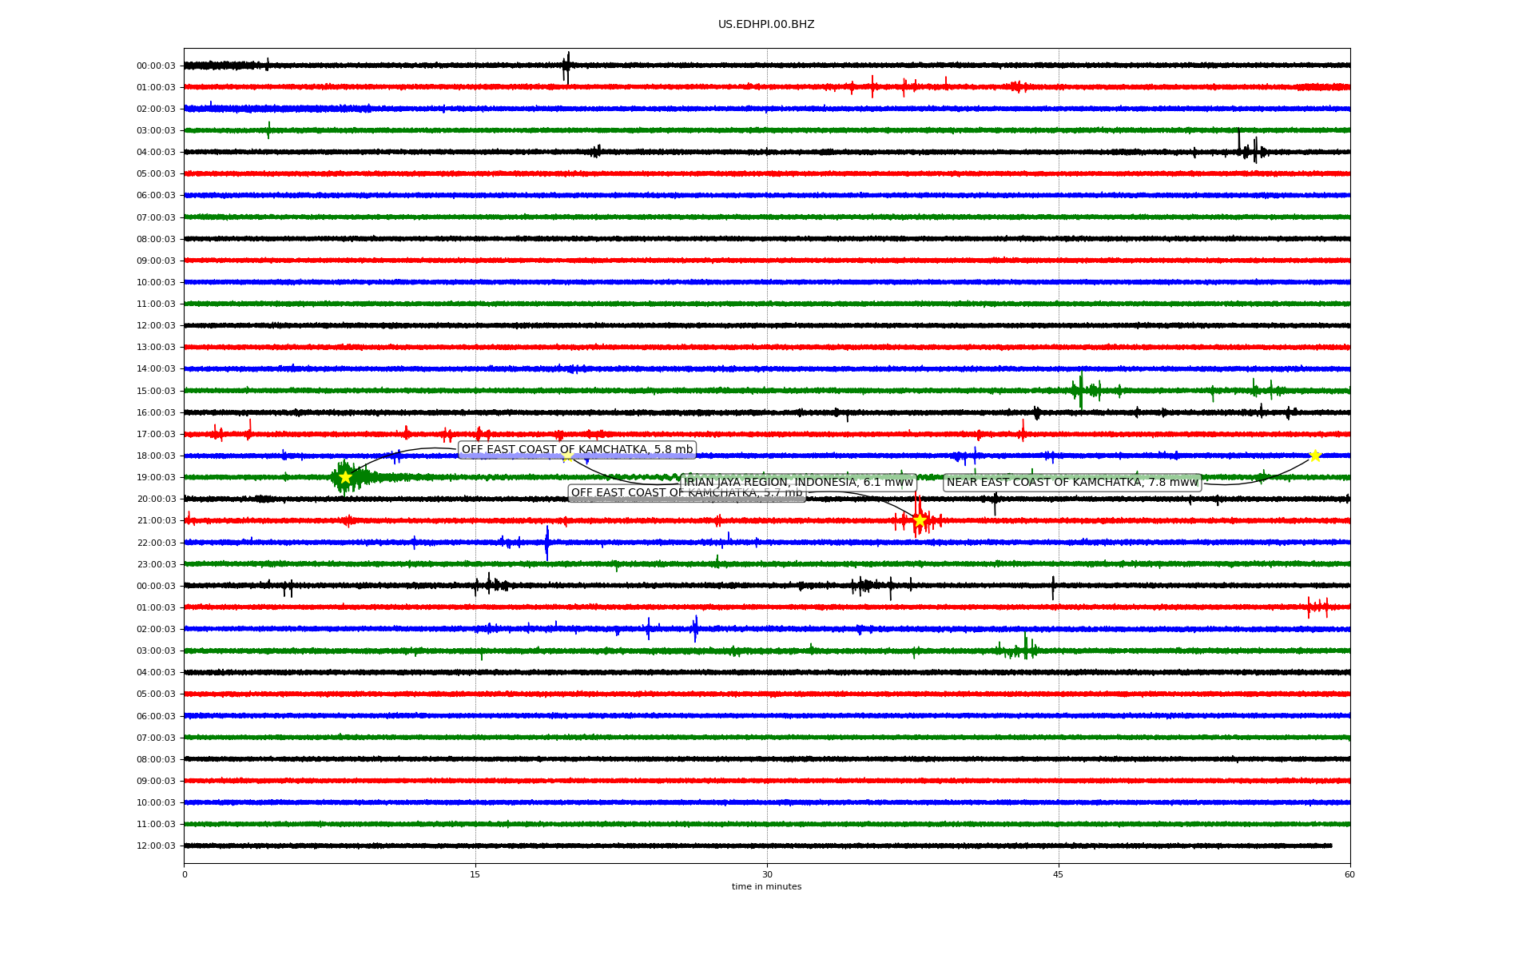This screenshot has width=1534, height=959.
Task: Click the yellow star on the 19:00:03 green trace
Action: tap(345, 477)
